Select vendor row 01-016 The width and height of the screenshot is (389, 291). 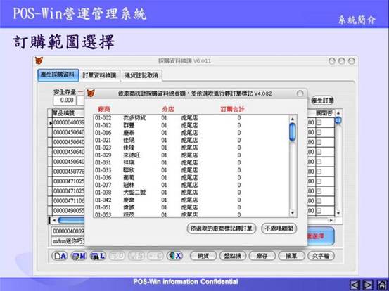(x=191, y=133)
